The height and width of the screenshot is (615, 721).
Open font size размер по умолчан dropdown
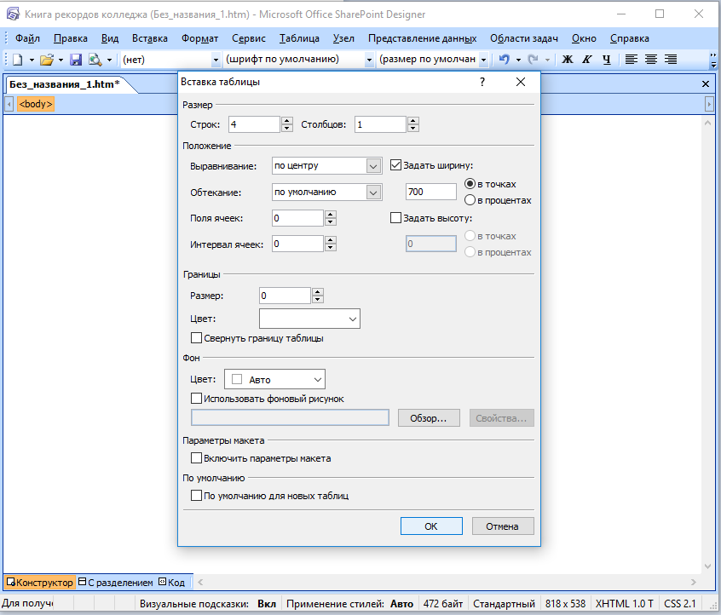click(x=483, y=60)
